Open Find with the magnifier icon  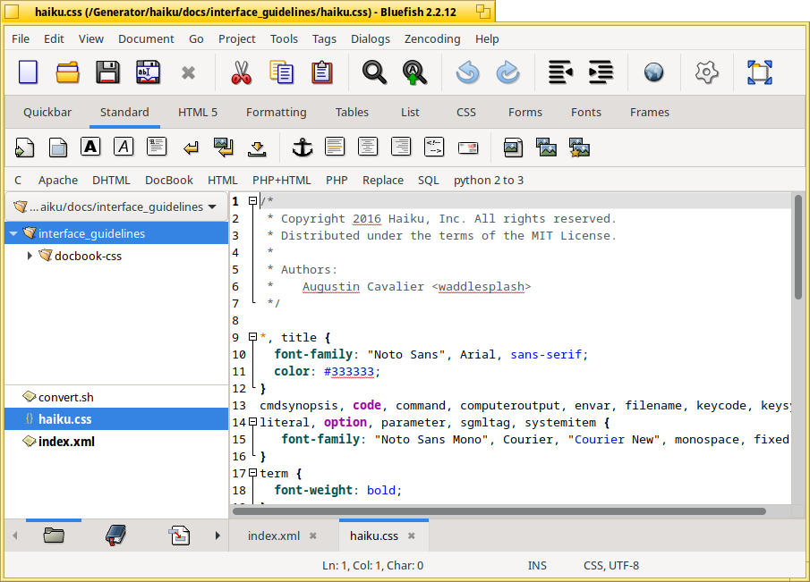[374, 72]
